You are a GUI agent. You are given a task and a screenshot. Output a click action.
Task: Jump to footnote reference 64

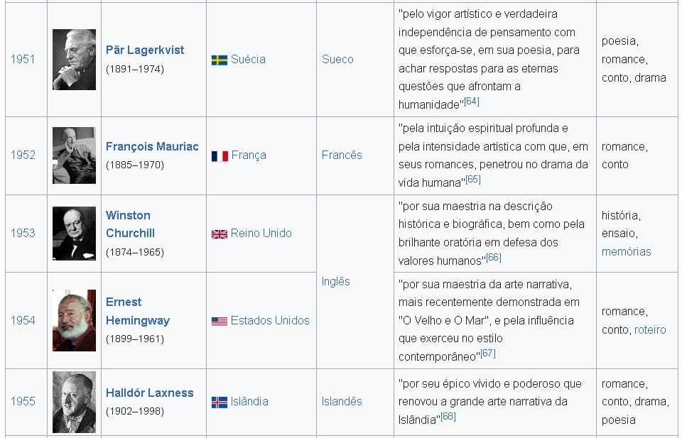[472, 102]
